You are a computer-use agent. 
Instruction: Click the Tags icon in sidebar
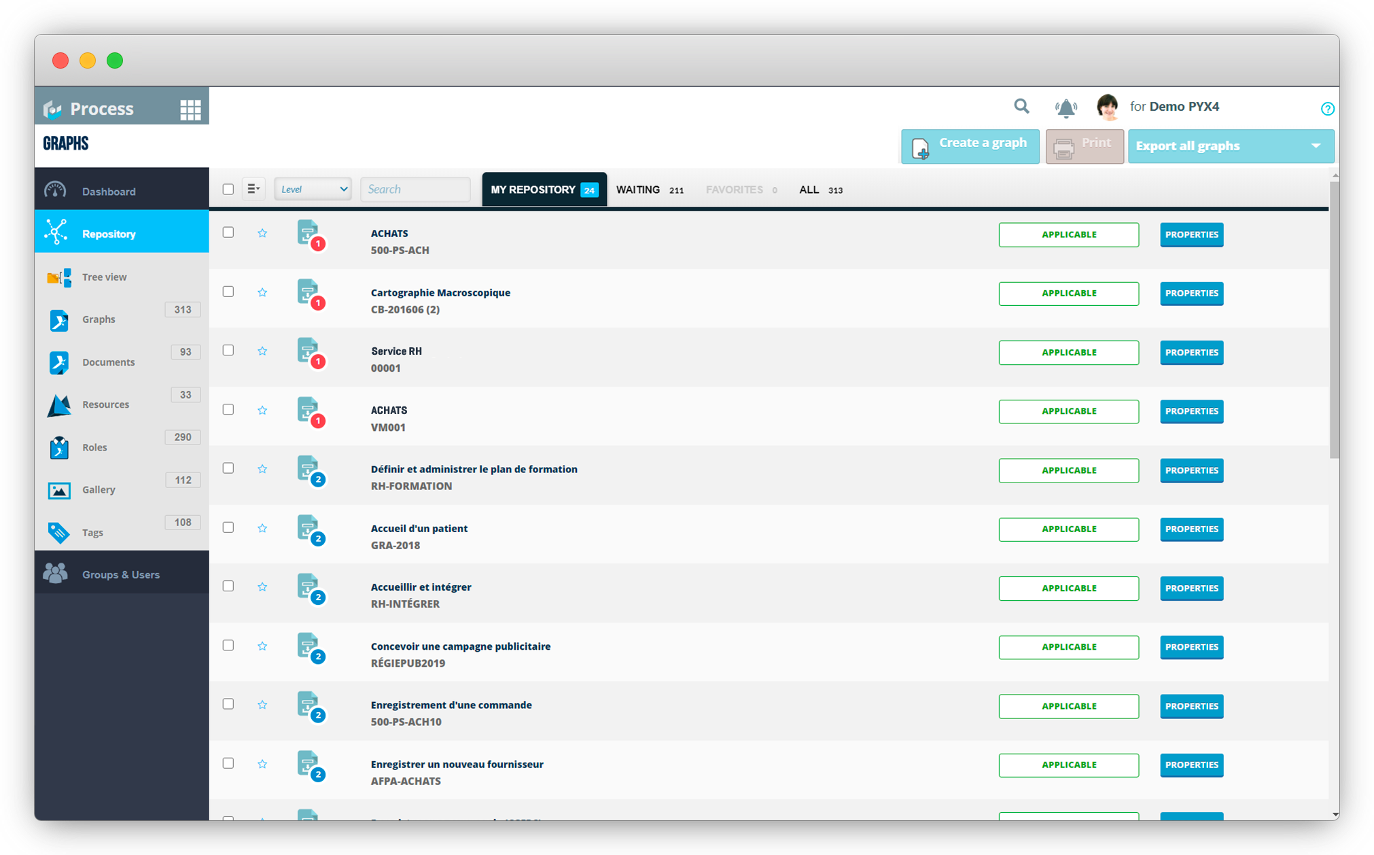(x=58, y=532)
